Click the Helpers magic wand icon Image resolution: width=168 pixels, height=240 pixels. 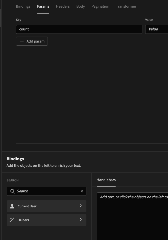click(x=12, y=220)
